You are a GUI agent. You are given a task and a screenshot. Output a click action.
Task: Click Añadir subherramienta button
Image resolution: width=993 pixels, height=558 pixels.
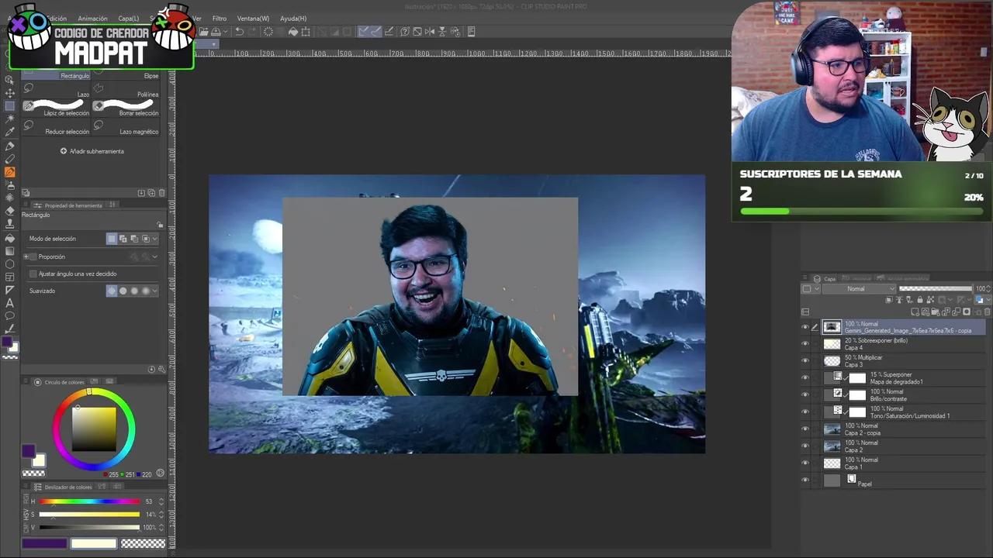[x=92, y=151]
